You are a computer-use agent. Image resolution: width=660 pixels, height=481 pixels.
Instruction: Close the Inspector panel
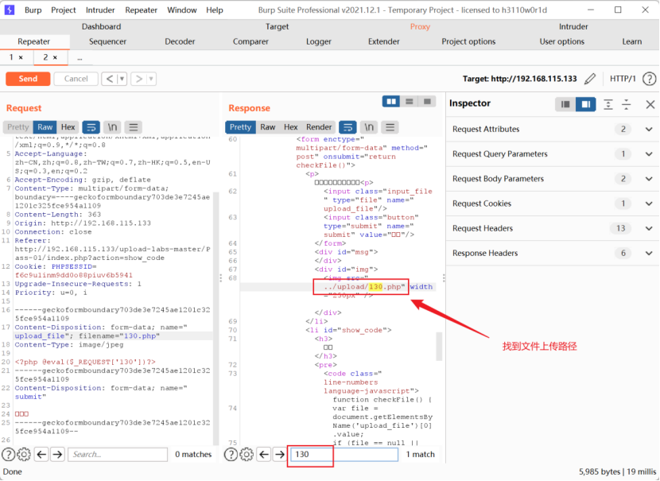click(x=650, y=104)
